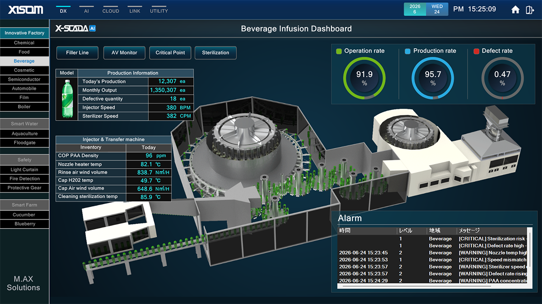Click Nozzle heater temp value 82.1
The image size is (542, 304).
tap(146, 164)
